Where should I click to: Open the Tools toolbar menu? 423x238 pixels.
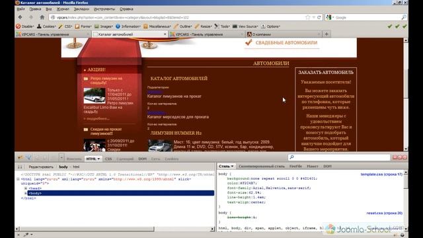(x=222, y=26)
